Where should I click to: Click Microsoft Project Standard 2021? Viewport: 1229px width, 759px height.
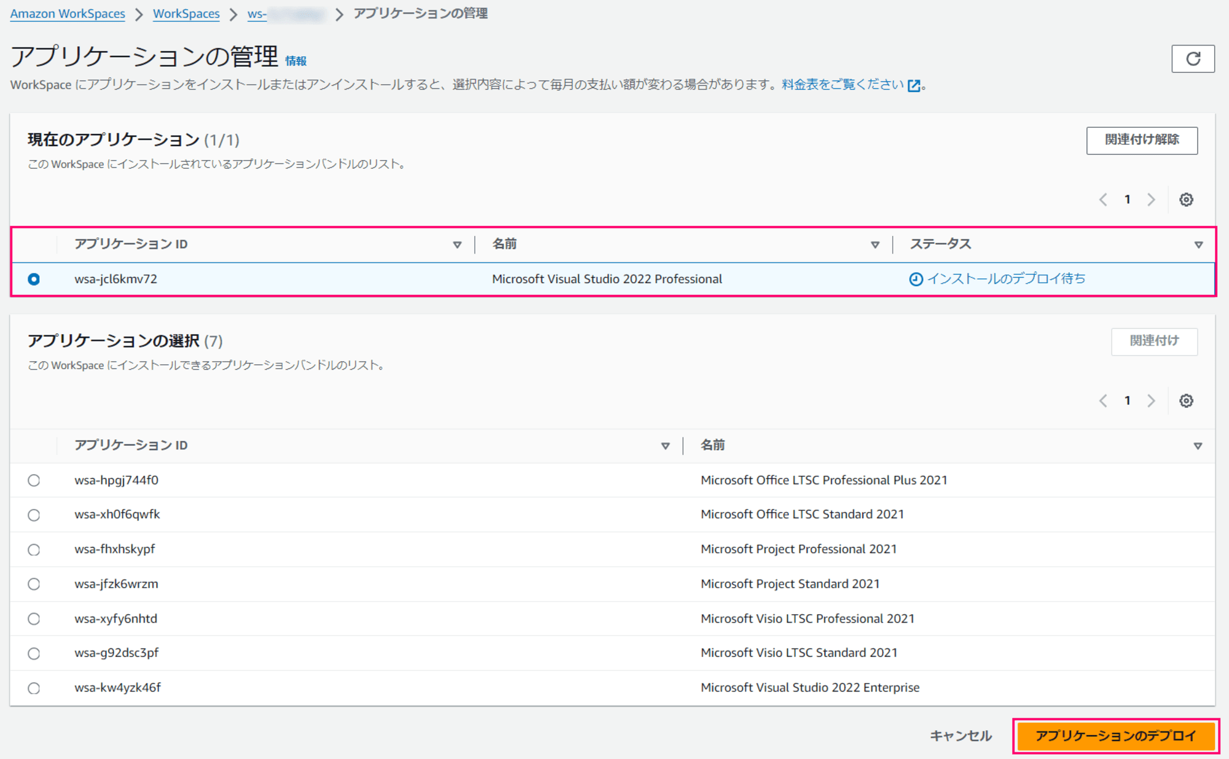tap(790, 584)
